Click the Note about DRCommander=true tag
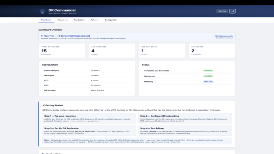Viewport: 274px width, 154px height. (137, 141)
